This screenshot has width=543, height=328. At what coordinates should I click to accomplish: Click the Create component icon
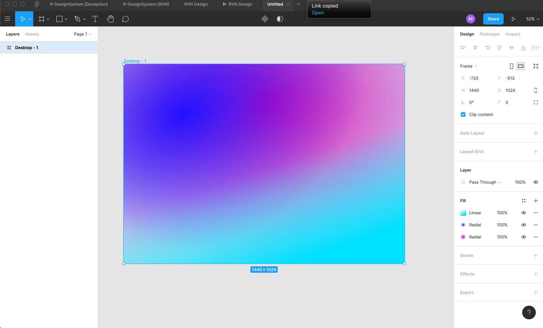click(x=265, y=19)
